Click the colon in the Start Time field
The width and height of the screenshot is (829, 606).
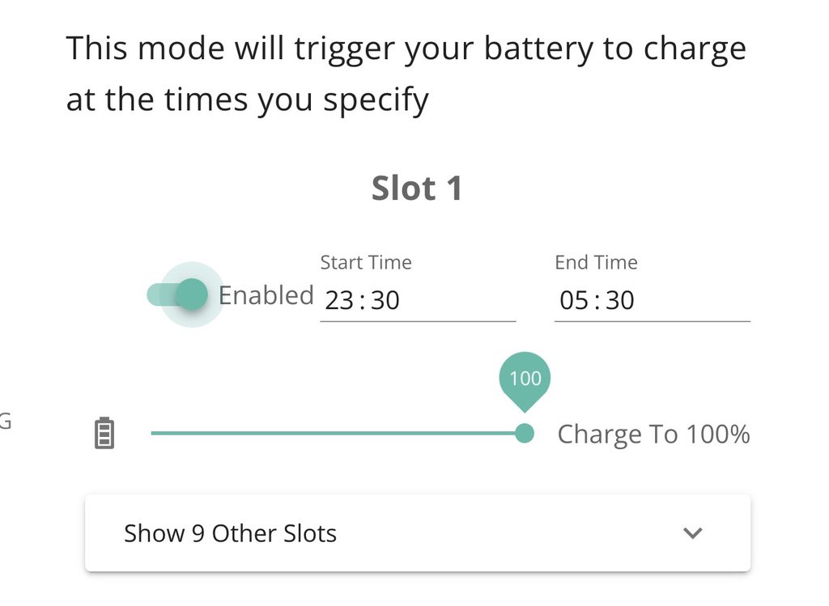[x=363, y=301]
